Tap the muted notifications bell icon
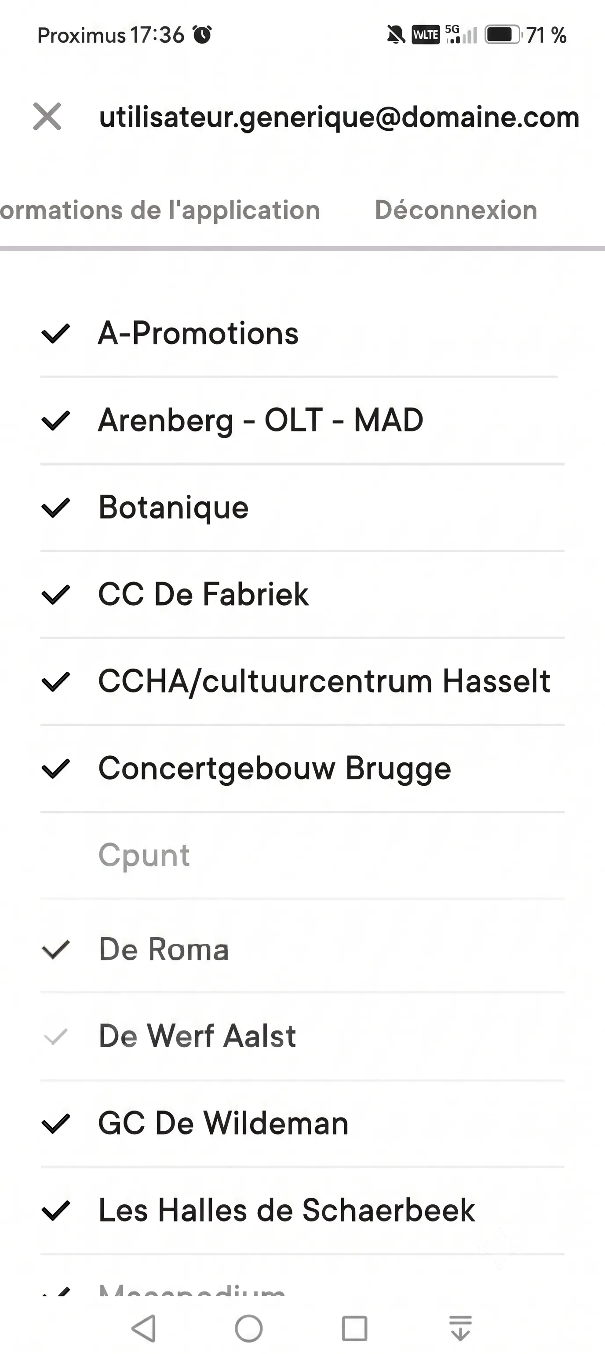Viewport: 605px width, 1354px height. point(396,35)
